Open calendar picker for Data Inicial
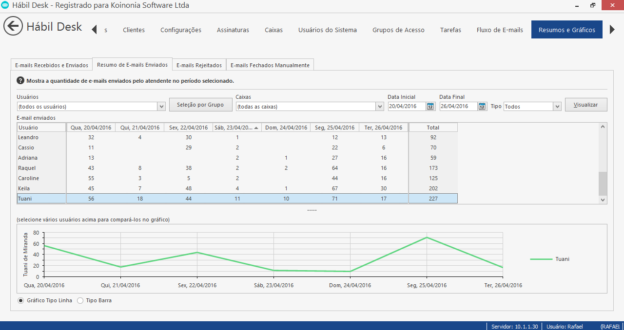The height and width of the screenshot is (330, 624). point(430,107)
